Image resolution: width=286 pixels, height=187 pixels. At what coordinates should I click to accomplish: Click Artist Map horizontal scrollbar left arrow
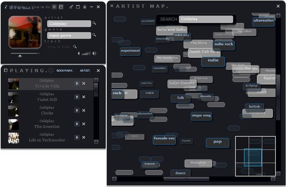(114, 179)
